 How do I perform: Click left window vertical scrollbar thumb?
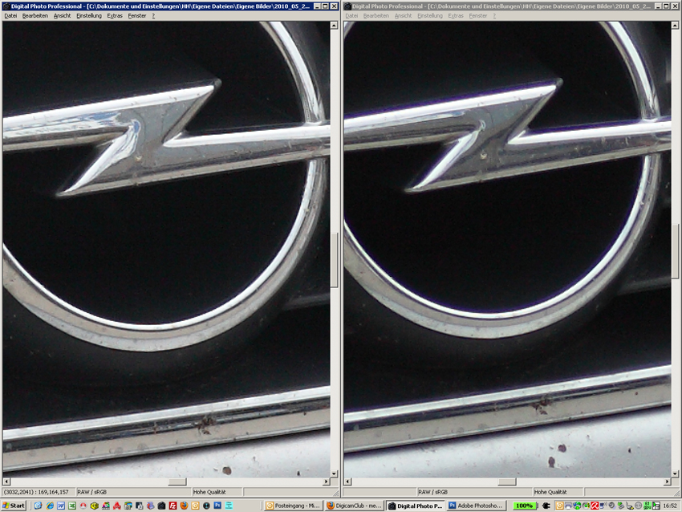tap(334, 260)
